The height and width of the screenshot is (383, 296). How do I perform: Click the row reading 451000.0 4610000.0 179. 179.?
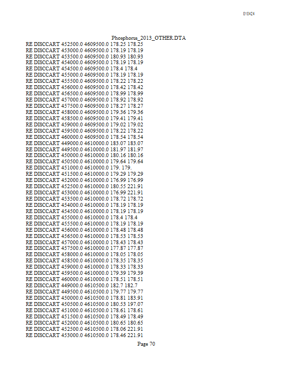tap(79, 168)
